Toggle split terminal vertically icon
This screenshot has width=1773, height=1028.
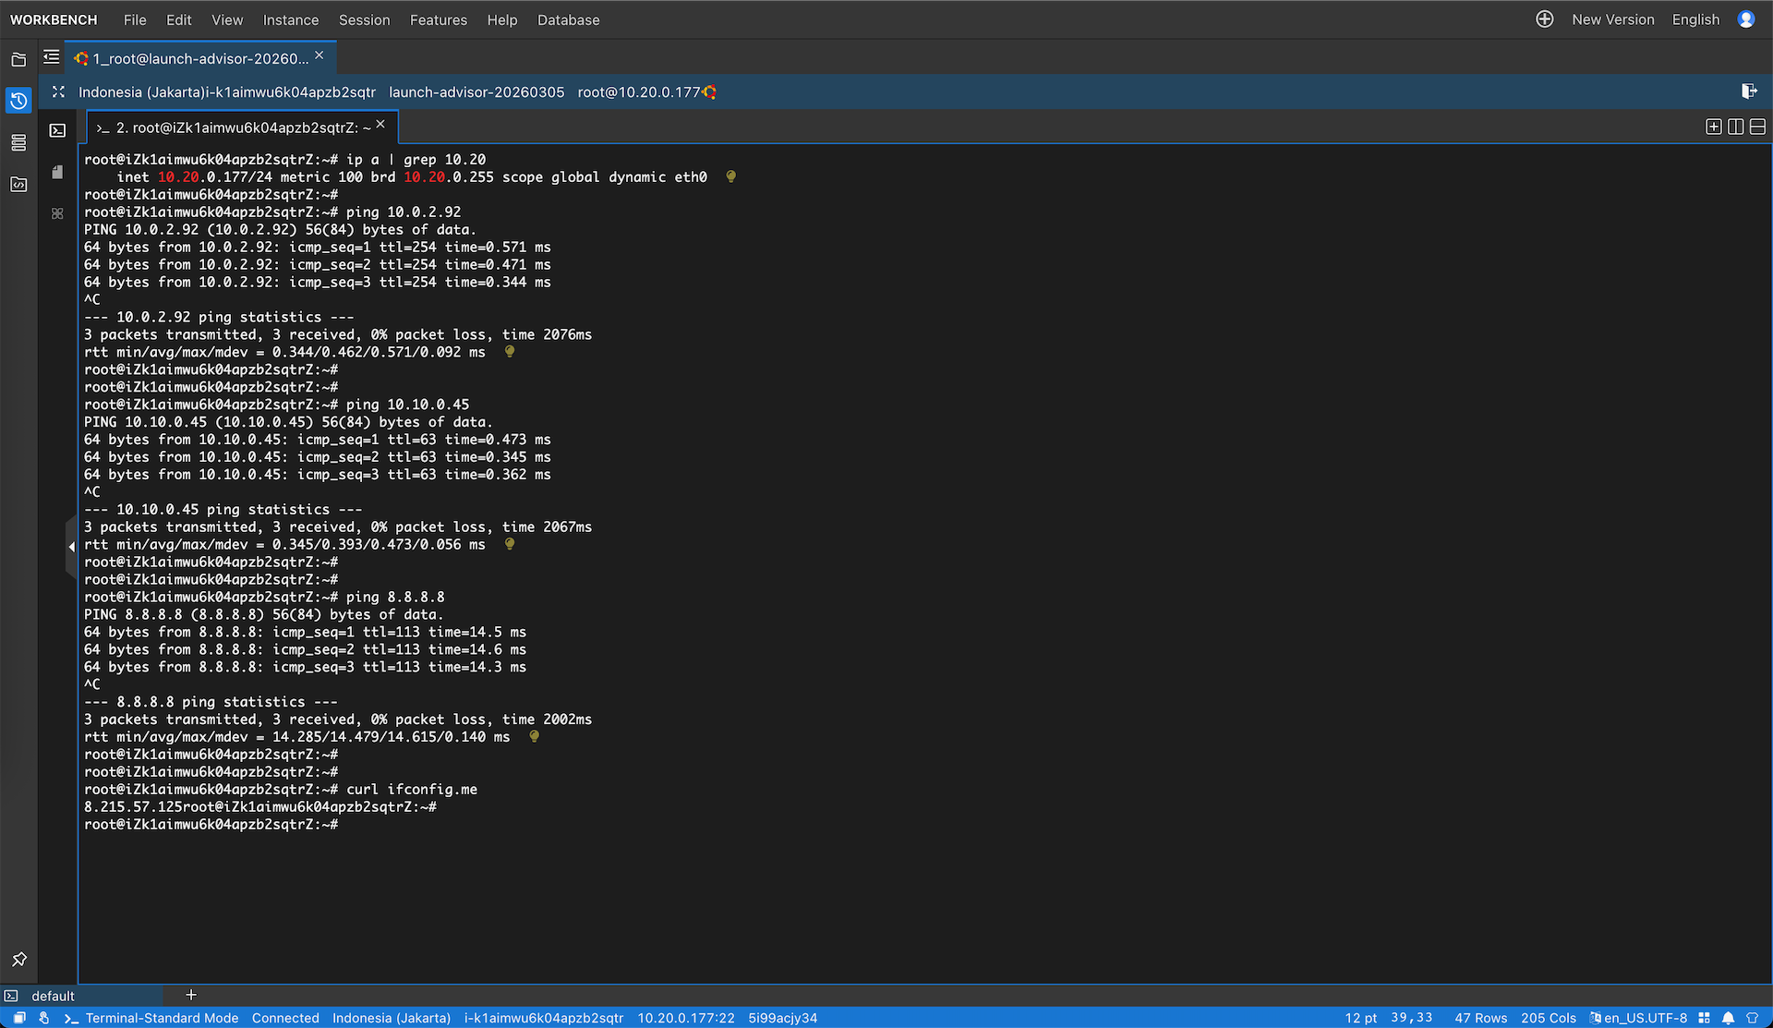click(1735, 127)
